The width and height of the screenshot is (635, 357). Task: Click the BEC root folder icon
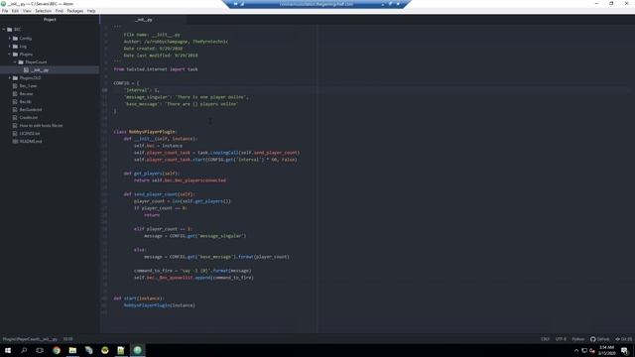coord(10,30)
